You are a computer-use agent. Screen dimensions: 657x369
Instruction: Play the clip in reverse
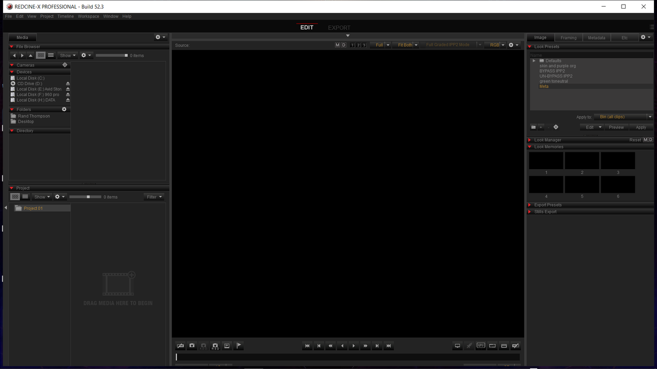(342, 346)
